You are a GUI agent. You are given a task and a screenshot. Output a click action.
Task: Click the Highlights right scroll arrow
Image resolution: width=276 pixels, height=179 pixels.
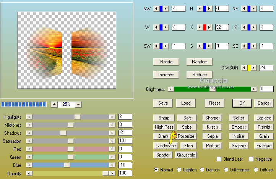click(x=112, y=117)
